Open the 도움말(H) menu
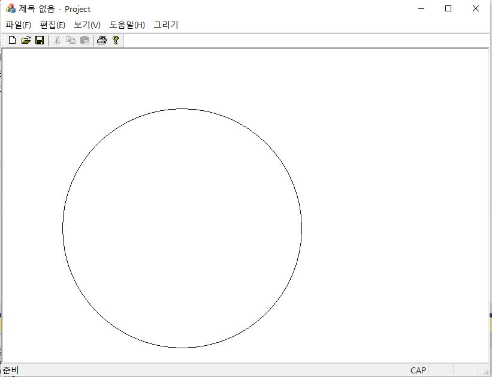 point(127,25)
